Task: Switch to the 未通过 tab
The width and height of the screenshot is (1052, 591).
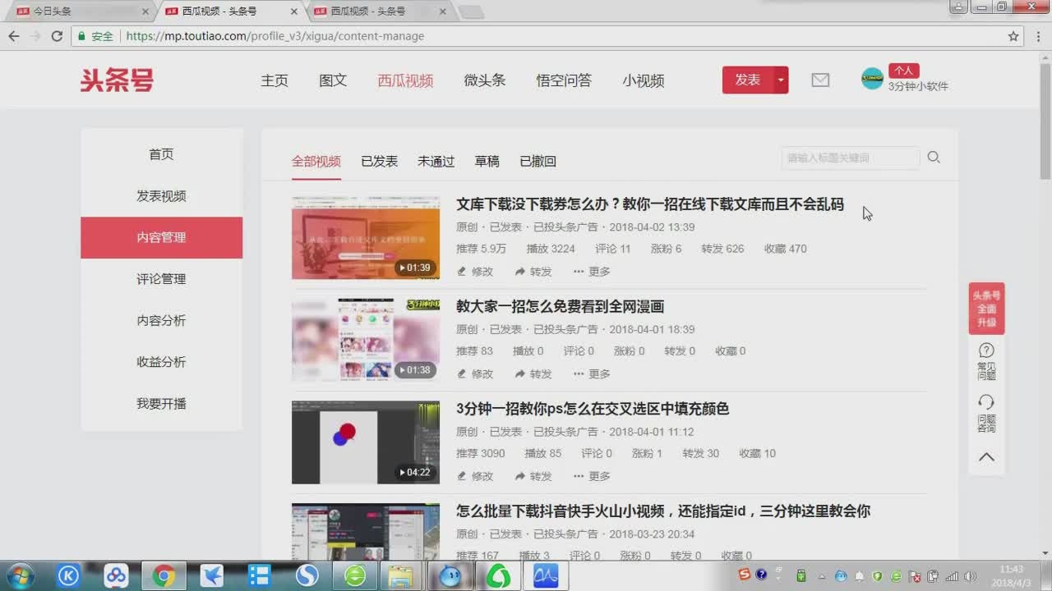Action: tap(436, 162)
